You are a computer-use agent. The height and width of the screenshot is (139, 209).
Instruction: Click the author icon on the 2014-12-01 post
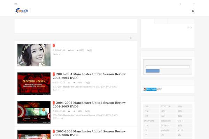coord(69,83)
